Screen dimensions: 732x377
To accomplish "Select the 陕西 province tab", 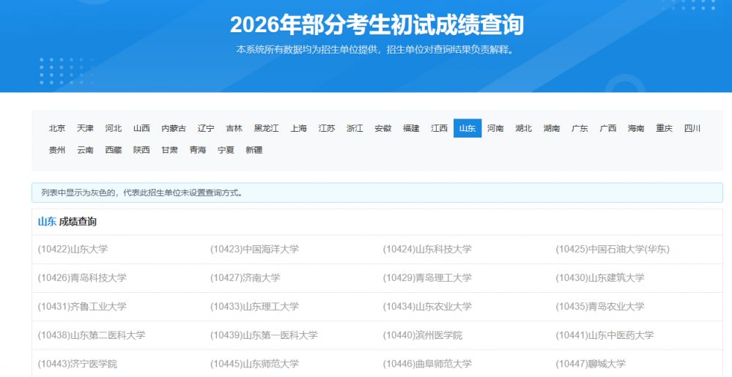I will (141, 150).
